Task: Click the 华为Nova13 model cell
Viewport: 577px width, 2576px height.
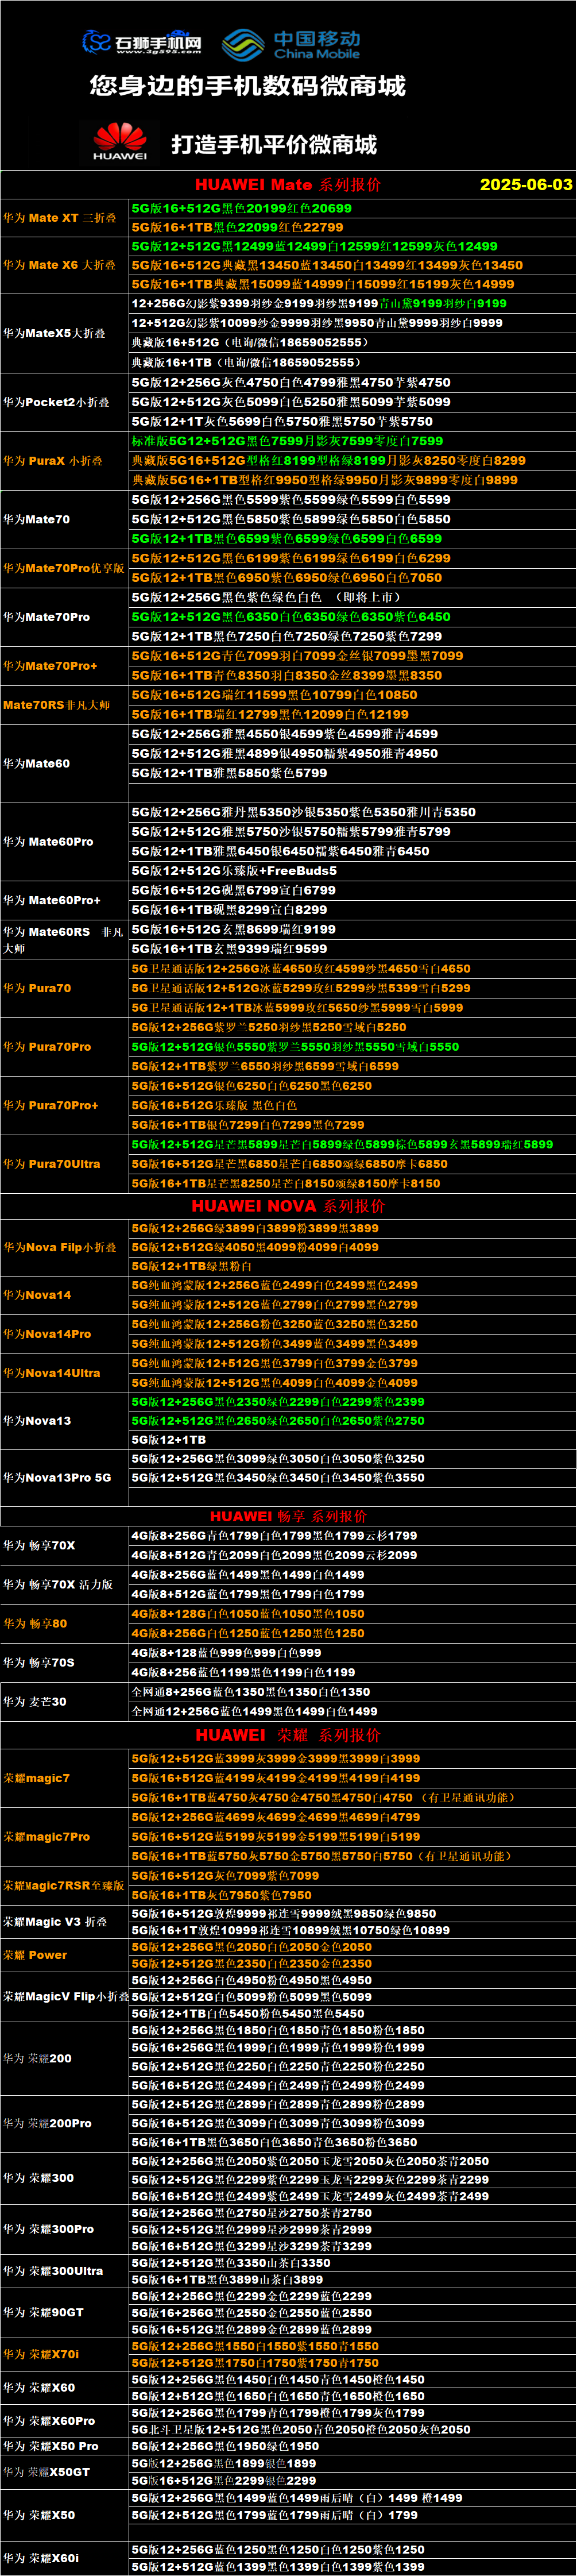Action: (65, 1421)
